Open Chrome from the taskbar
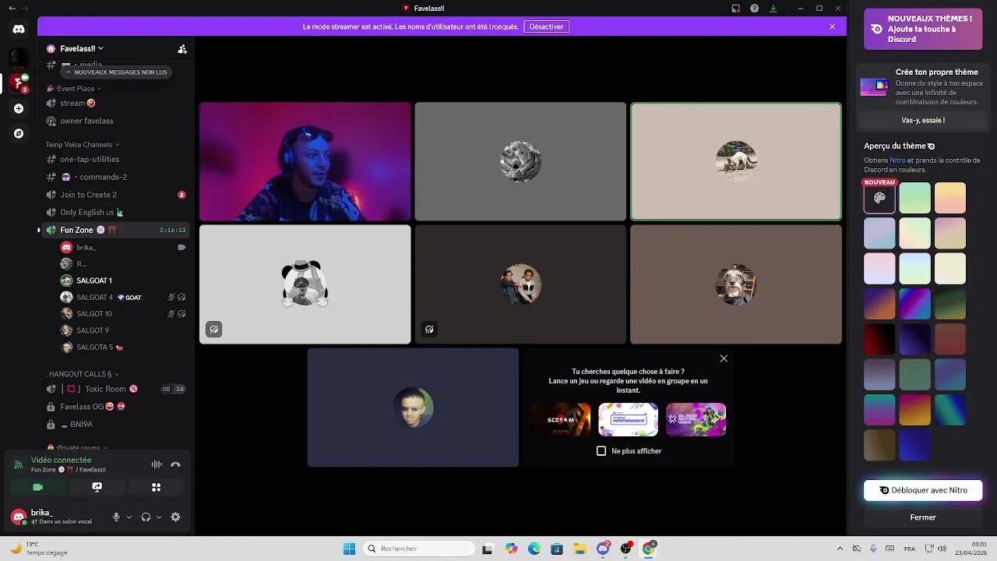The width and height of the screenshot is (997, 561). [x=648, y=549]
